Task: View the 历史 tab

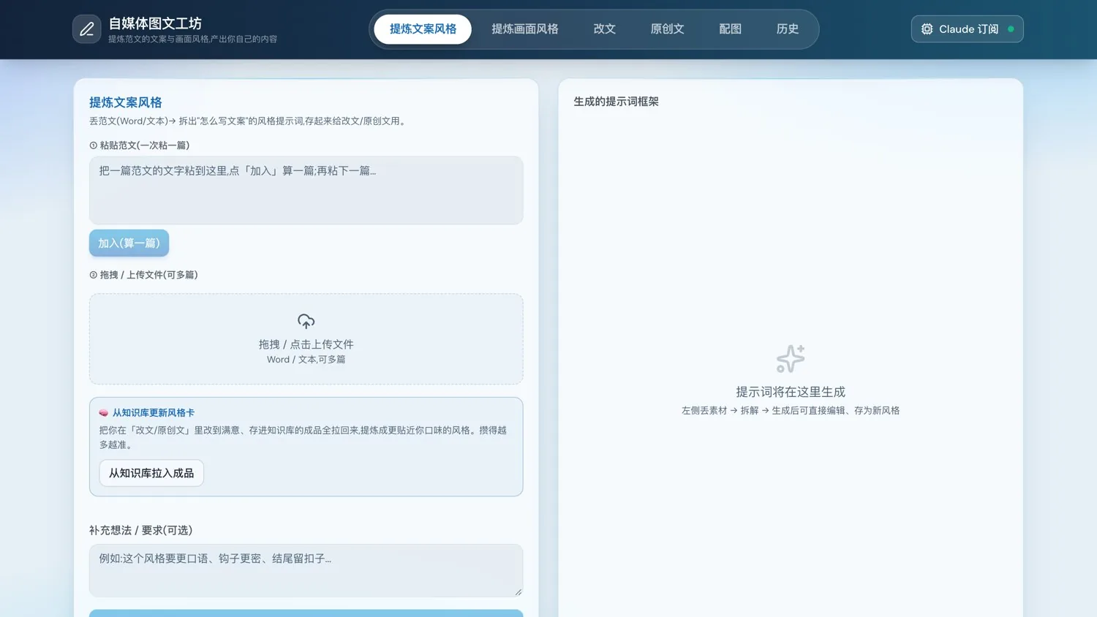Action: 788,29
